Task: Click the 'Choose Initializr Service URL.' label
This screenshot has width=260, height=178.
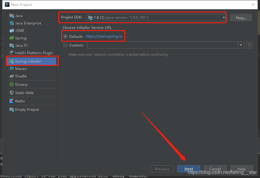Action: [x=87, y=28]
